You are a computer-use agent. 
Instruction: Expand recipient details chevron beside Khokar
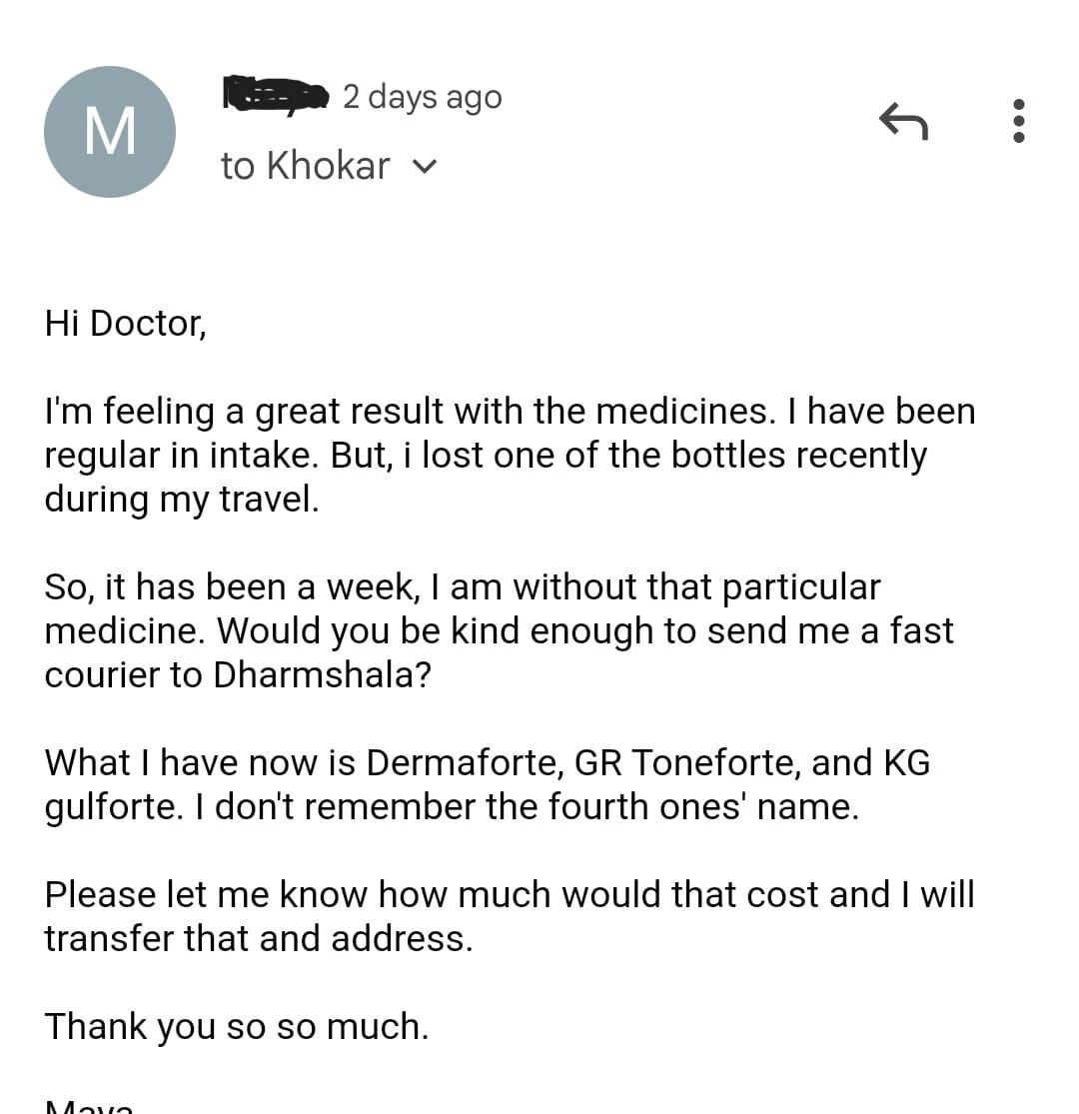tap(424, 167)
